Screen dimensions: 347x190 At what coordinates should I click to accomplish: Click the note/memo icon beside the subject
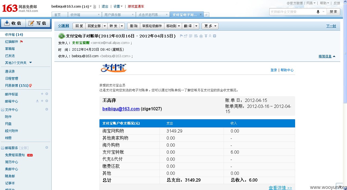tap(191, 36)
